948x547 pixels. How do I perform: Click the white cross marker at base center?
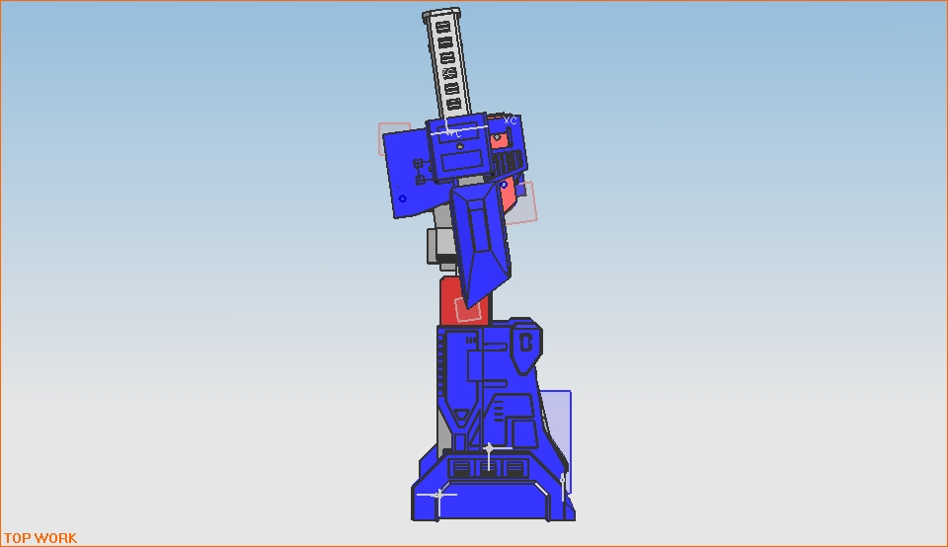[489, 449]
